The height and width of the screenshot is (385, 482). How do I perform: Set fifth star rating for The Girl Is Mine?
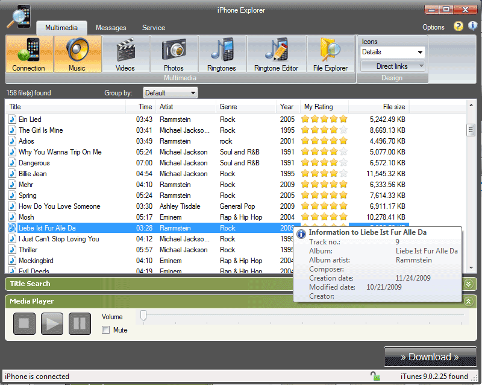(x=343, y=130)
